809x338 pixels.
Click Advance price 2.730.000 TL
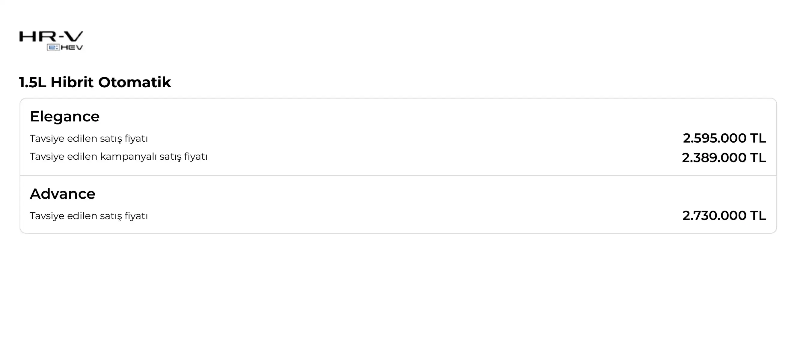[724, 216]
